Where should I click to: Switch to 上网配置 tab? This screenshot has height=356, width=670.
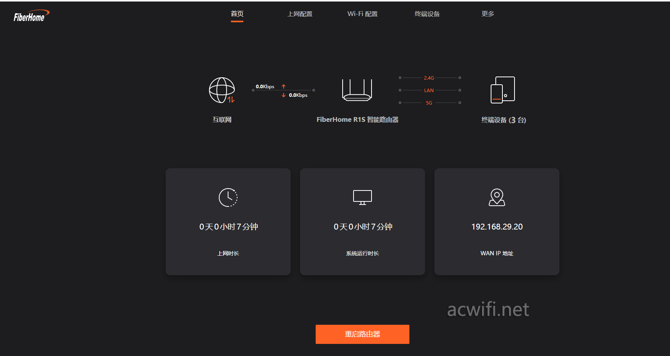point(300,14)
